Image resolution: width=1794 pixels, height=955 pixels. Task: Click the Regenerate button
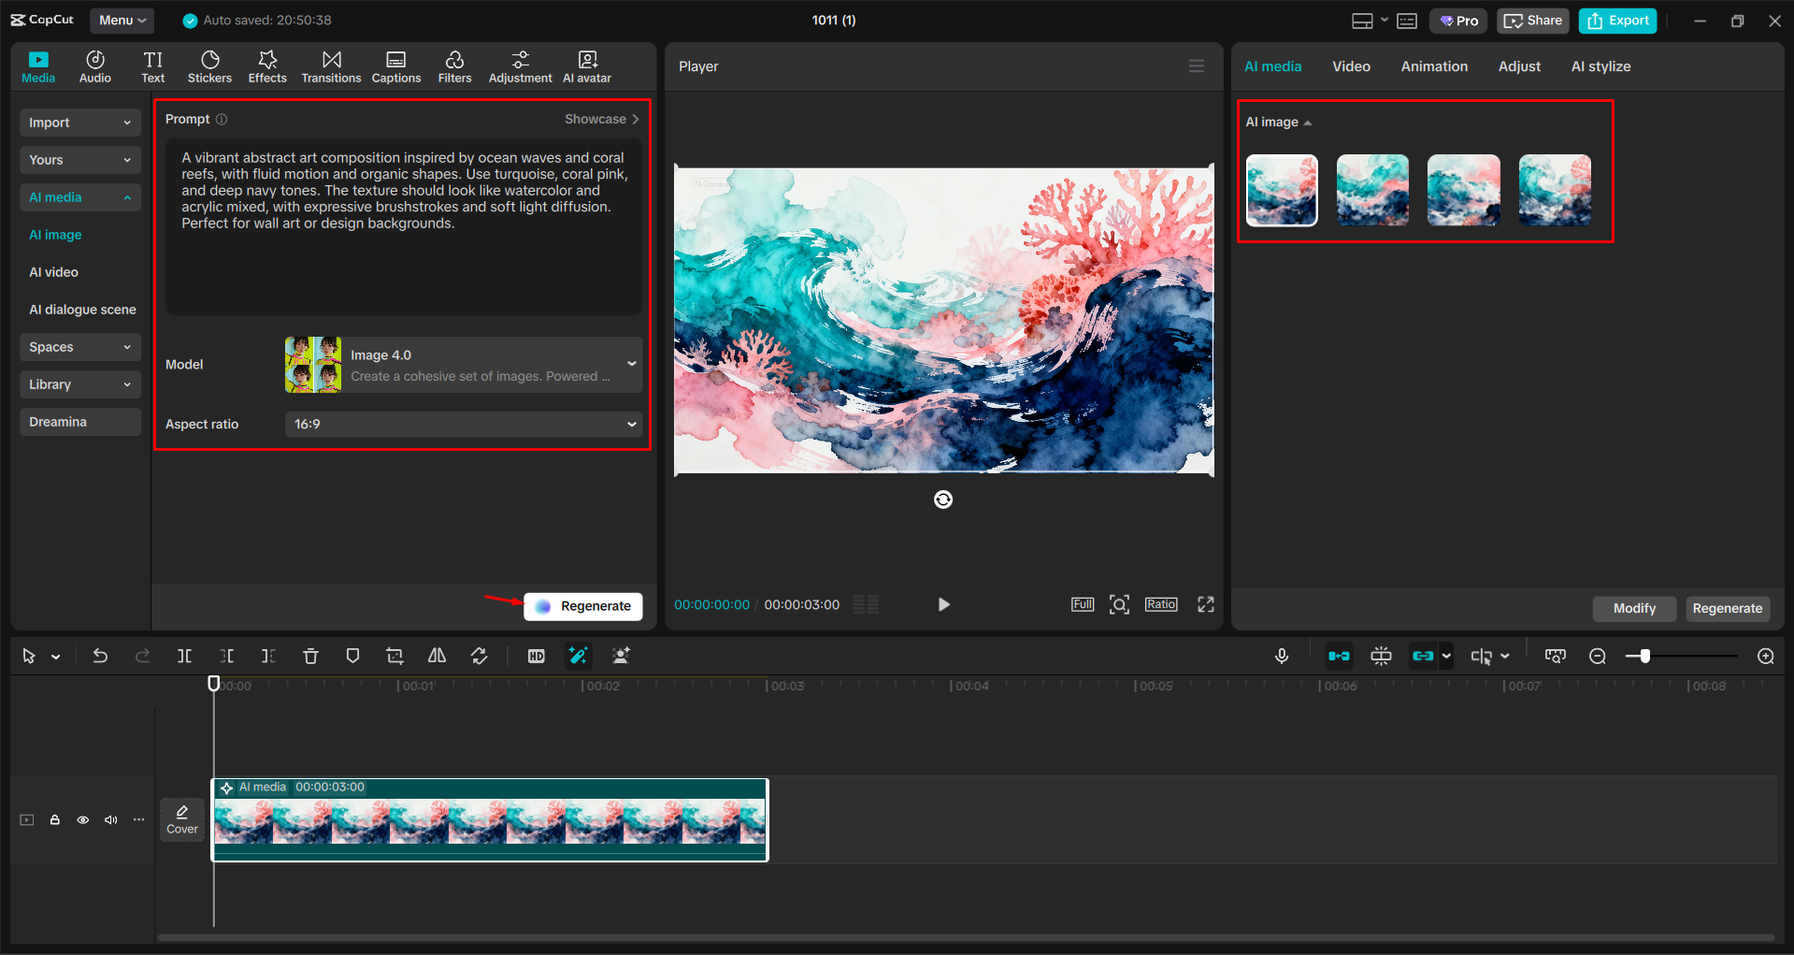click(582, 606)
